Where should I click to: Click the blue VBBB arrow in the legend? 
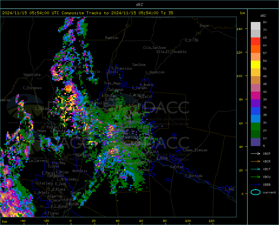255,185
